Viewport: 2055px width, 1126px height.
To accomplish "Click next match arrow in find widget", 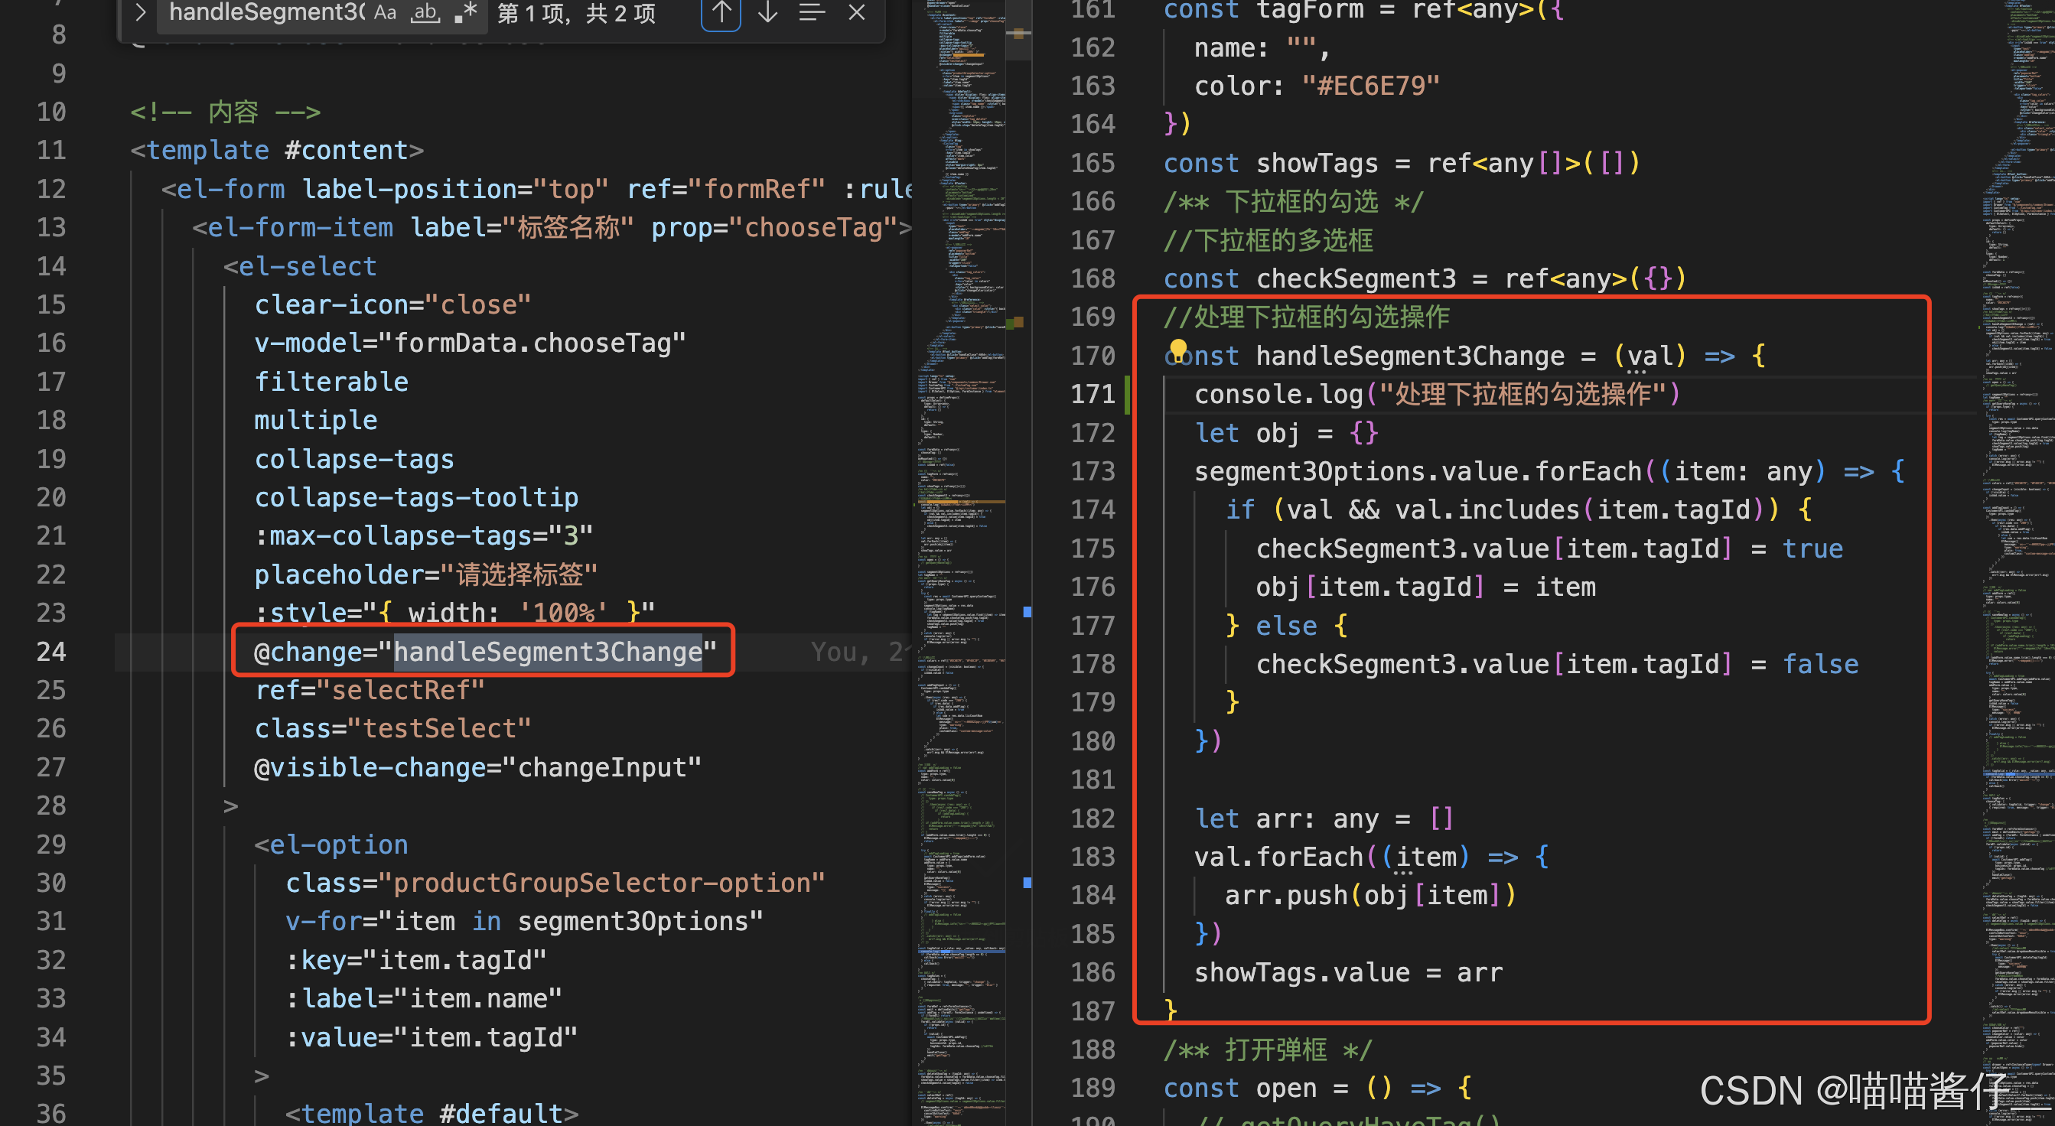I will (767, 13).
